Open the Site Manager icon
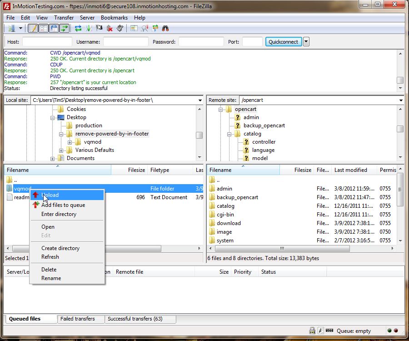 coord(10,28)
